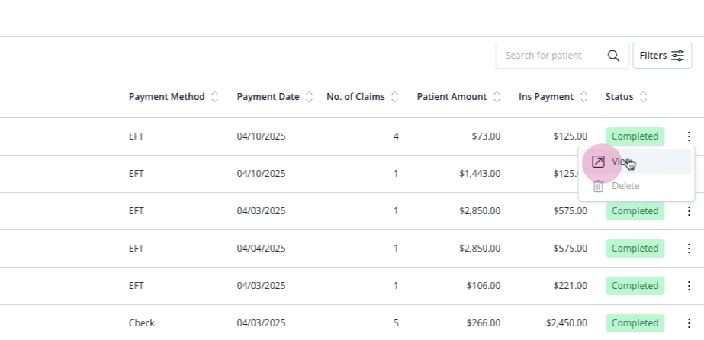This screenshot has width=704, height=340.
Task: Click the filter sliders icon
Action: tap(677, 56)
